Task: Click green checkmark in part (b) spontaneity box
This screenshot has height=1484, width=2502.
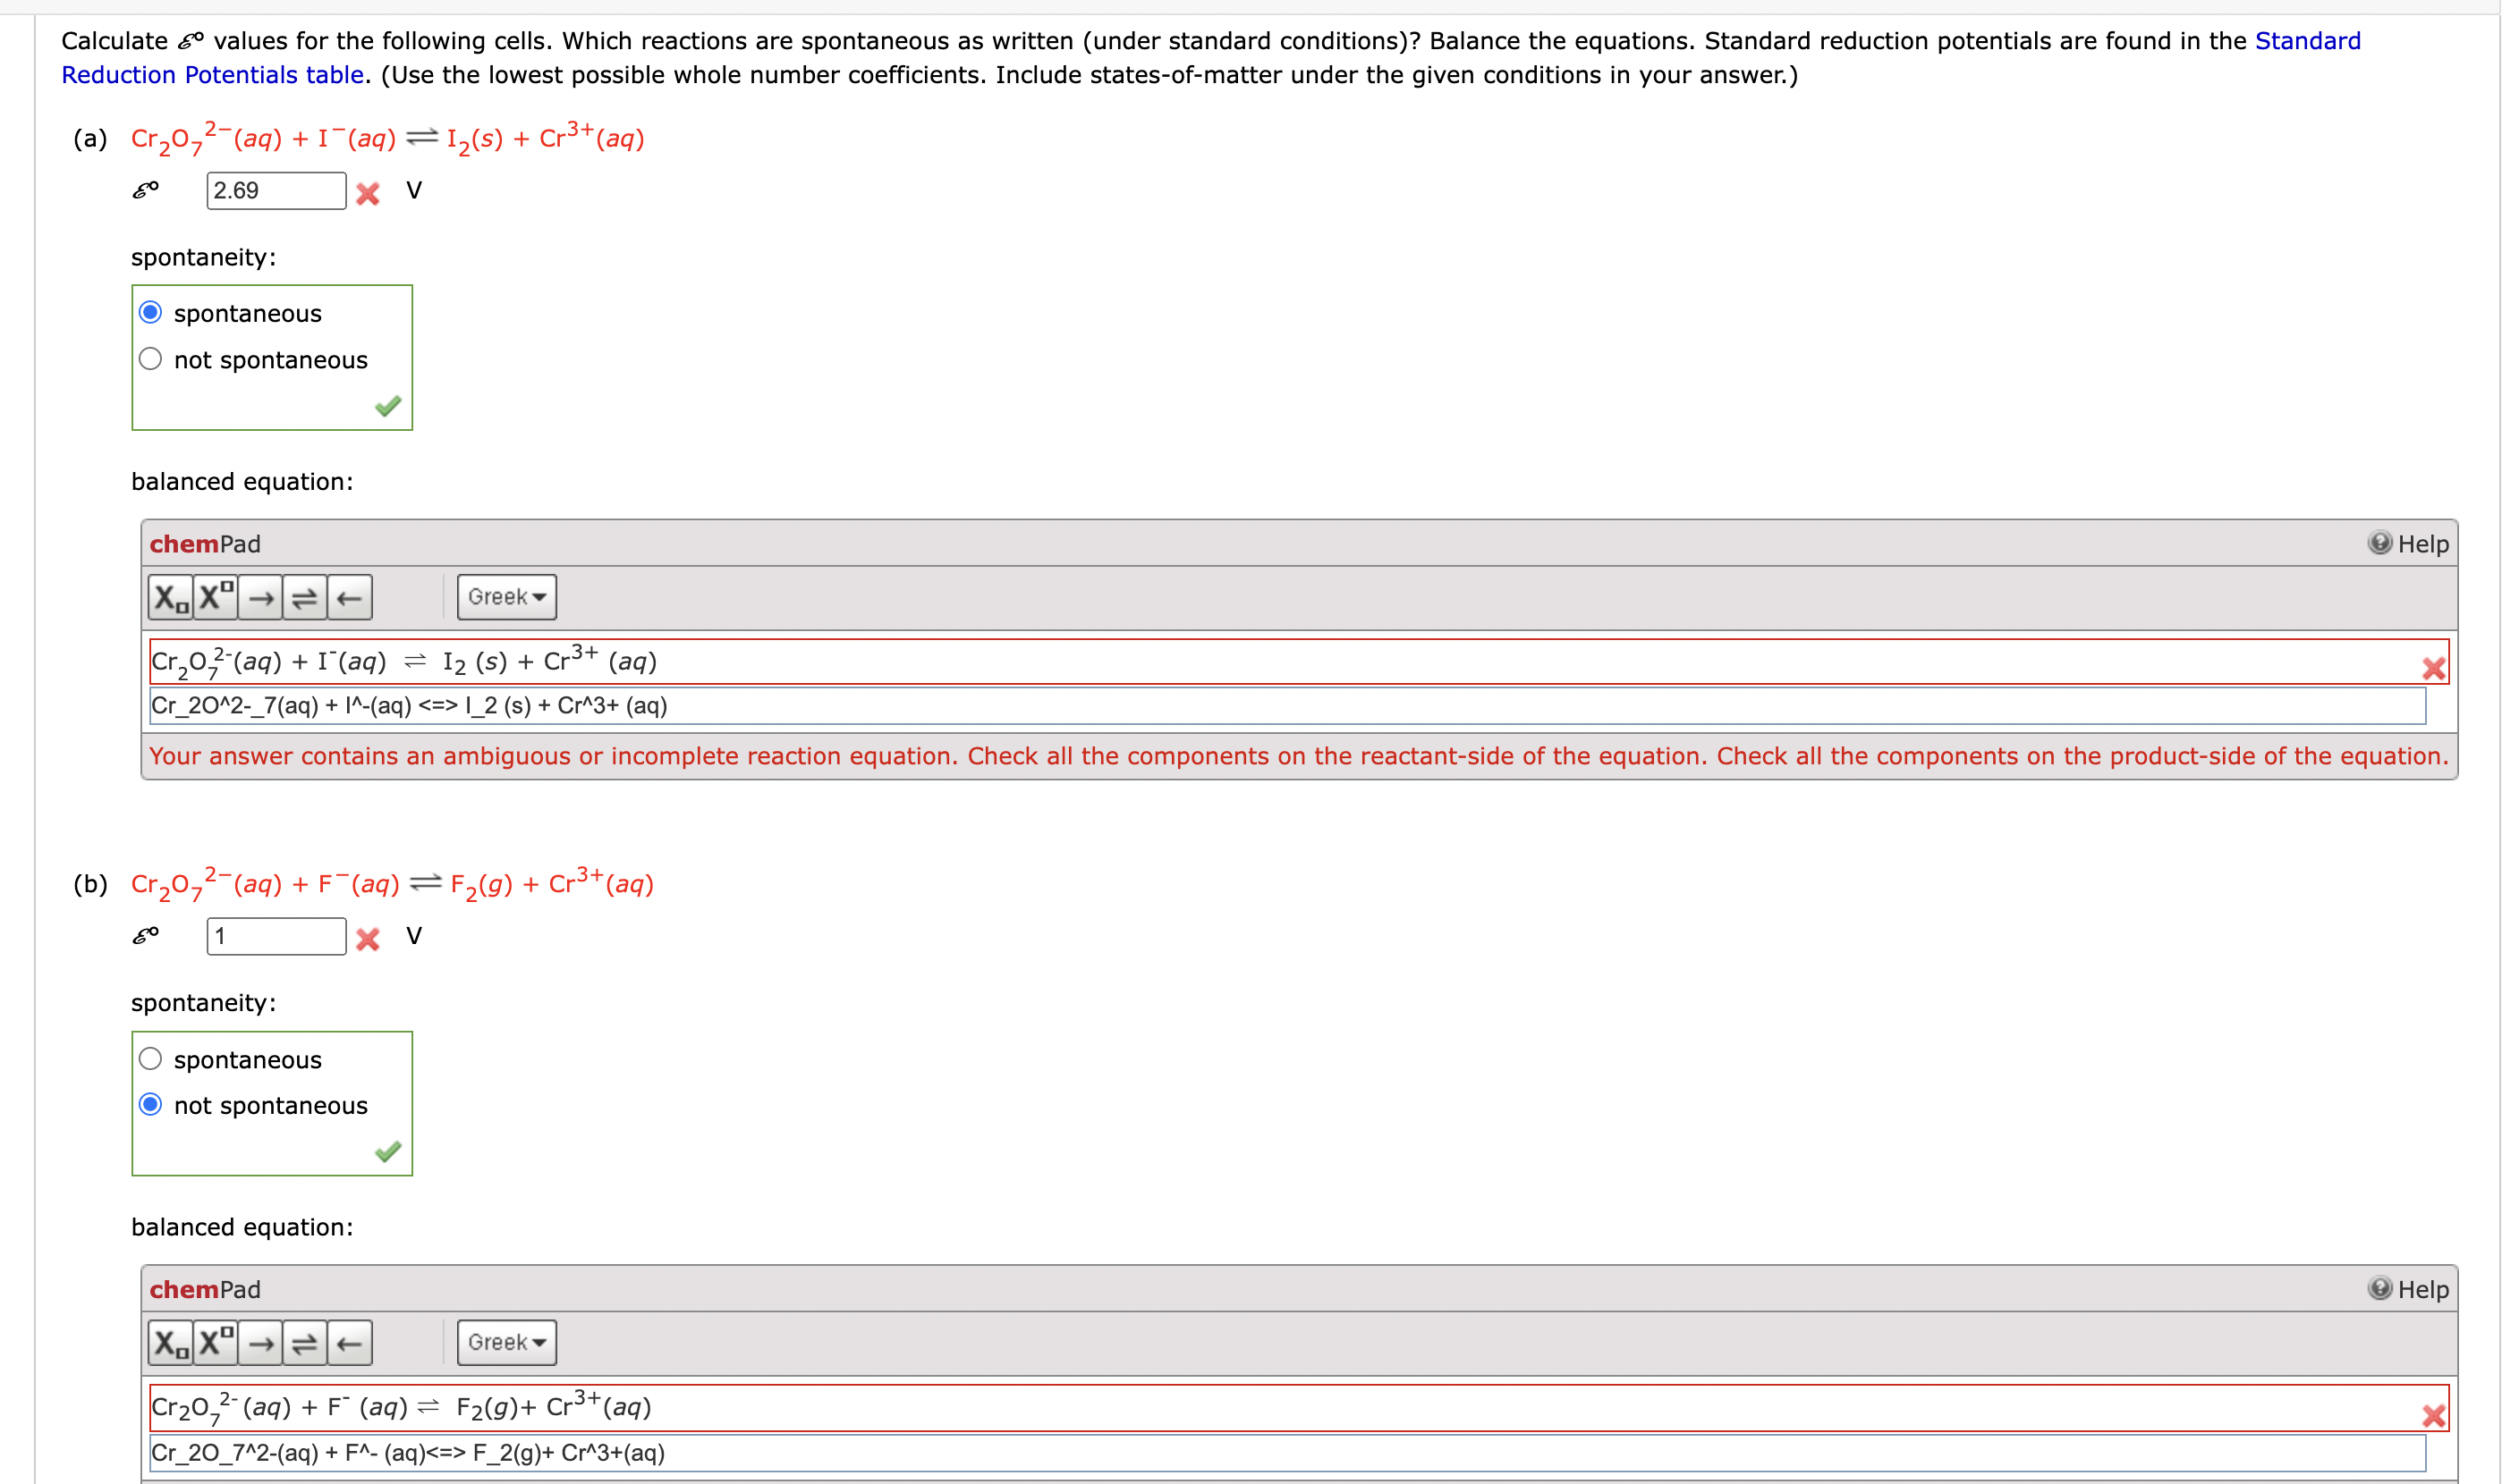Action: [388, 1152]
